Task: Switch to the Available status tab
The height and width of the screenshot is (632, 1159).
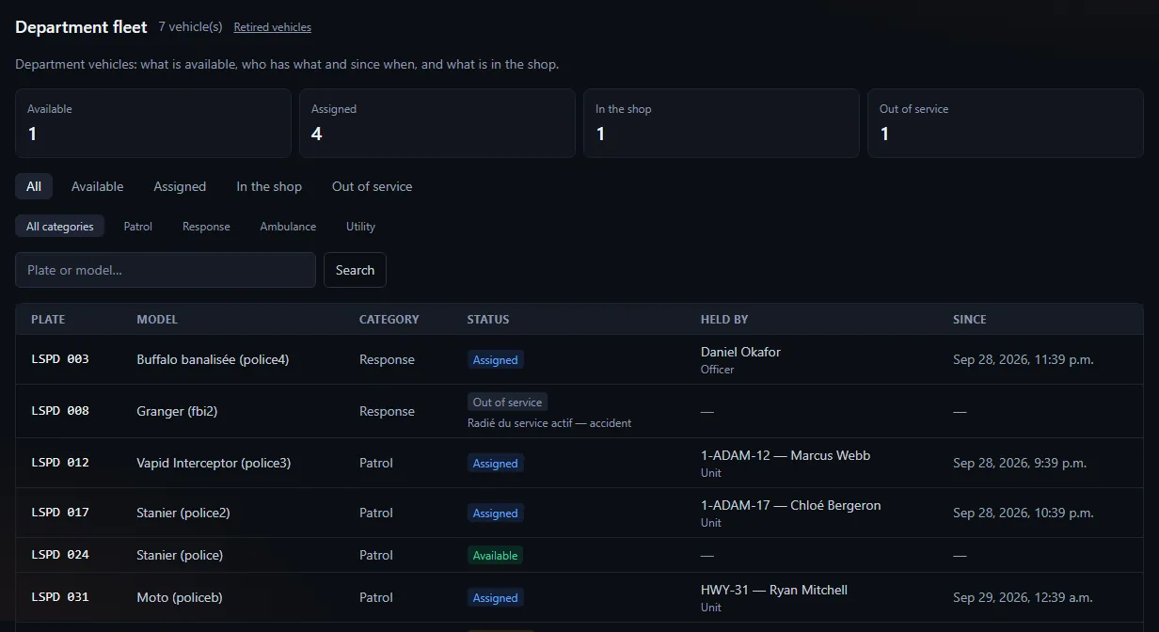Action: [98, 186]
